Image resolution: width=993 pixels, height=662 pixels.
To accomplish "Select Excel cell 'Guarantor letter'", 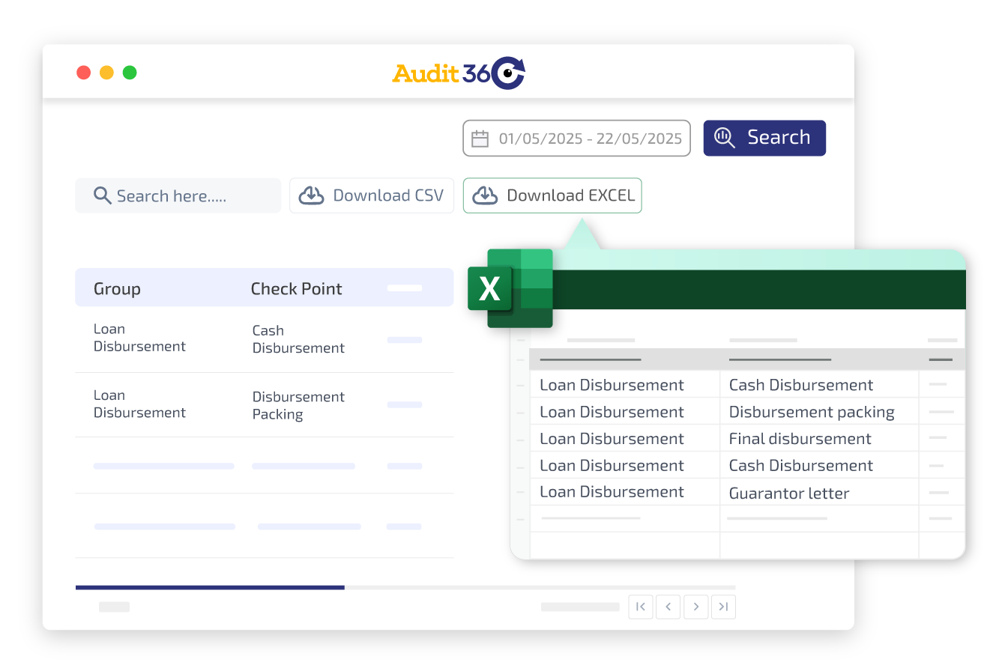I will [x=819, y=493].
